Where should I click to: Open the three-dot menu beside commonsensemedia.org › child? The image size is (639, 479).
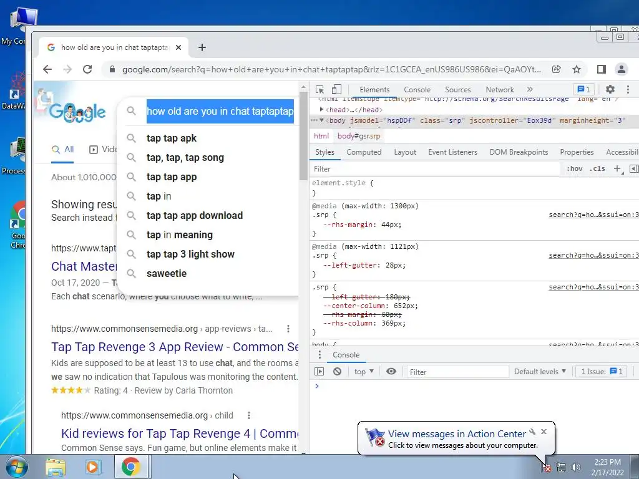click(248, 415)
